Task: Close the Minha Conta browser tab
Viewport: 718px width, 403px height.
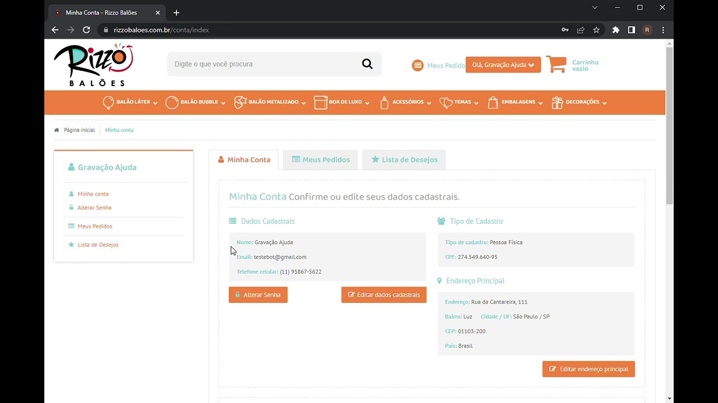Action: point(158,12)
